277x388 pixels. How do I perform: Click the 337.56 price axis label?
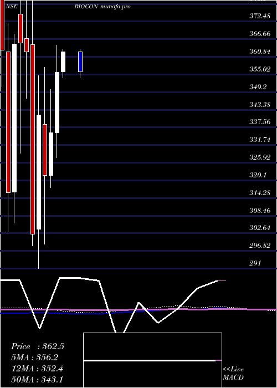[260, 122]
